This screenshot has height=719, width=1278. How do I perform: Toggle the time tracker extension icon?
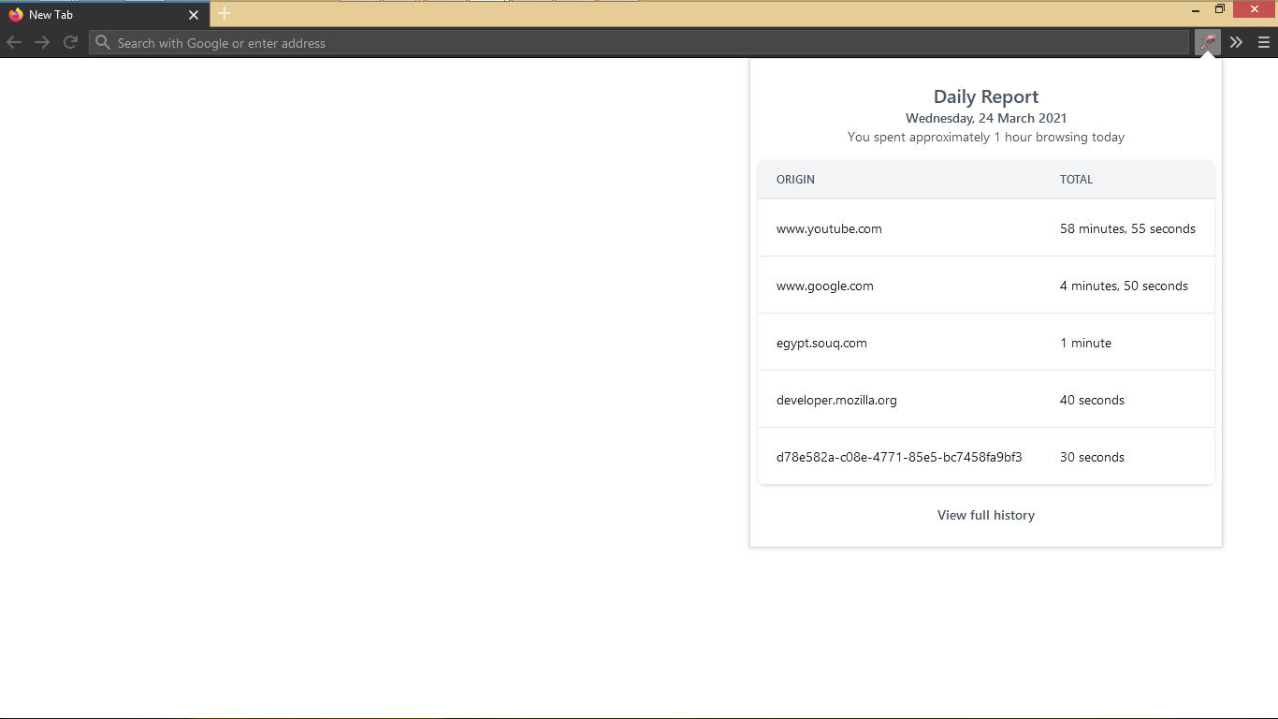pyautogui.click(x=1208, y=42)
